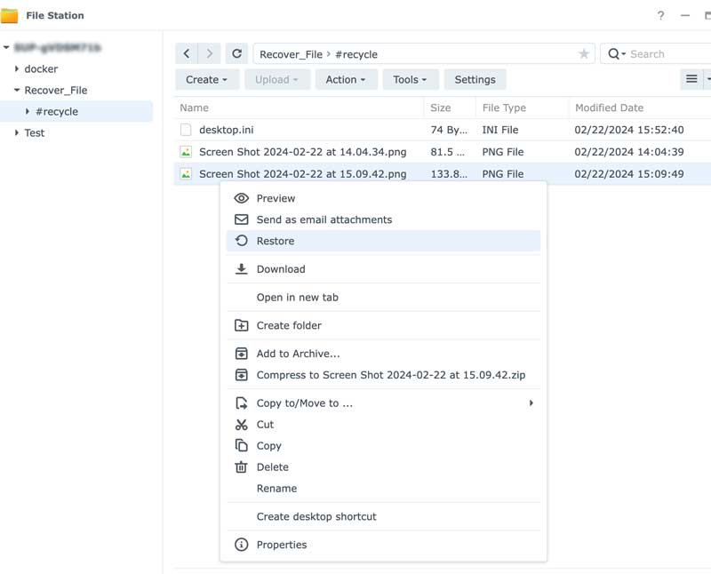Click the Cut scissors icon
Screen dimensions: 711x574
tap(240, 424)
